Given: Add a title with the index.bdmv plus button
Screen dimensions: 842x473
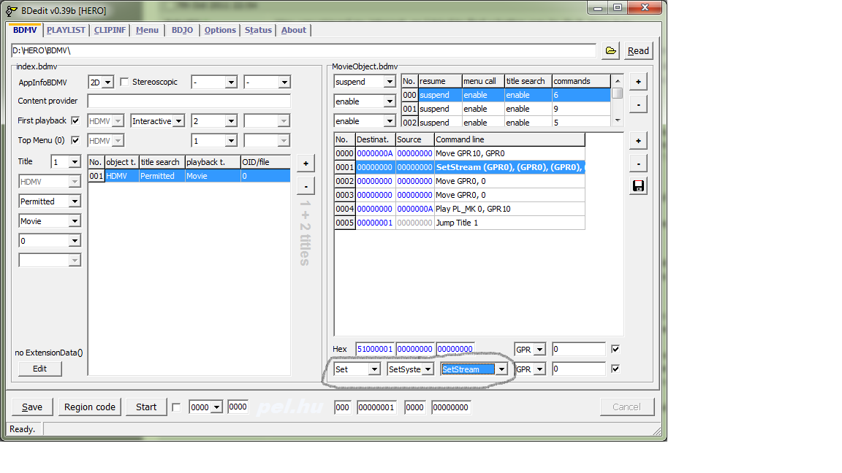Looking at the screenshot, I should tap(306, 164).
